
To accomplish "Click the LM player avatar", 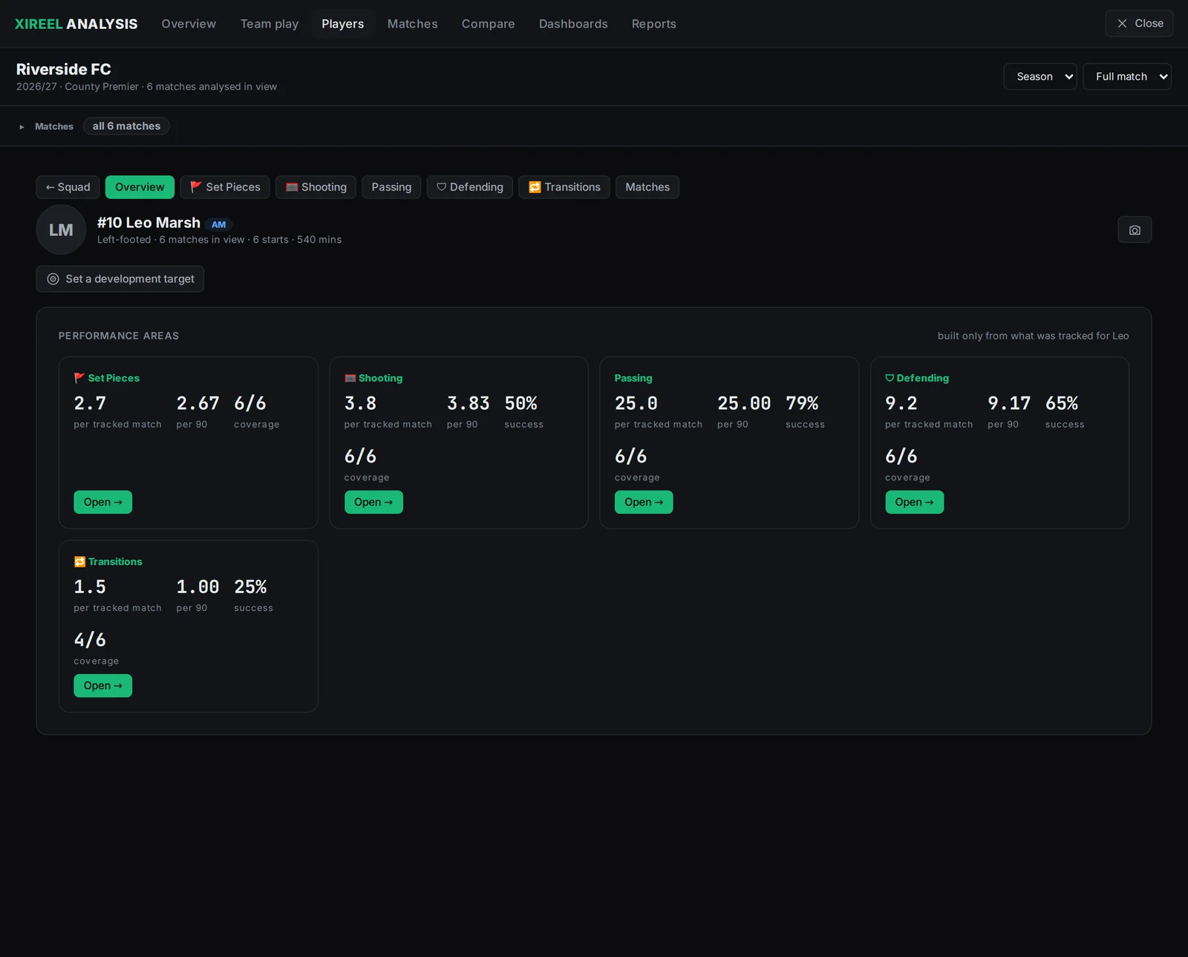I will tap(61, 230).
